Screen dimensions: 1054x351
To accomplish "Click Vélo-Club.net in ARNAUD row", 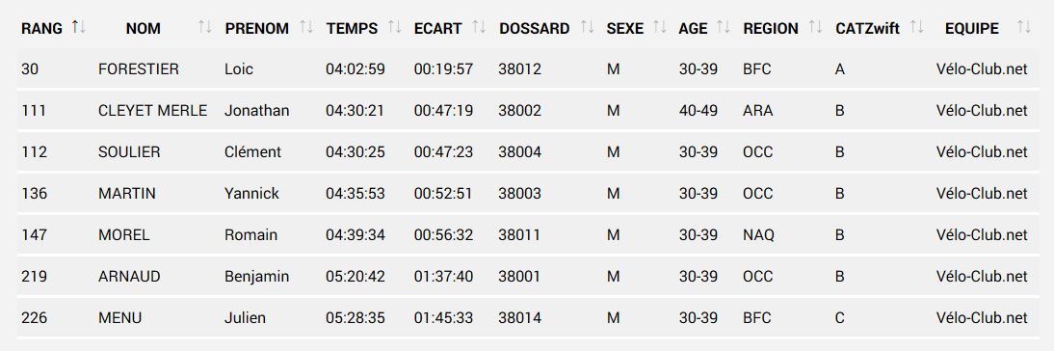I will point(982,277).
